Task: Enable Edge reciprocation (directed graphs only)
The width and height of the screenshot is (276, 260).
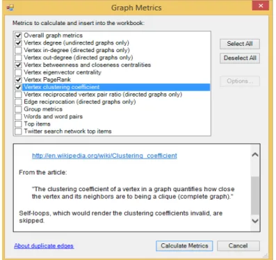Action: point(18,102)
